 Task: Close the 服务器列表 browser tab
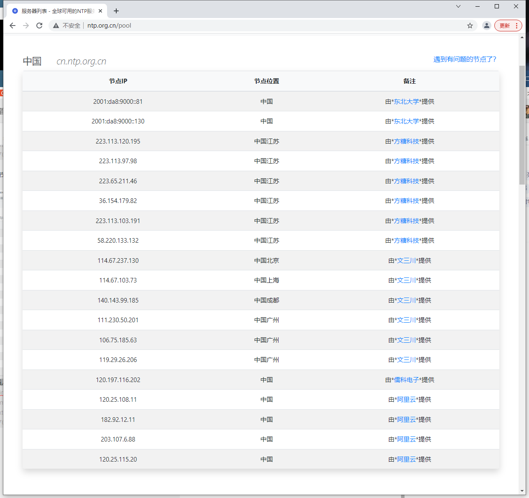(100, 11)
